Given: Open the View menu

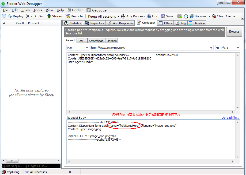Looking at the screenshot, I should point(49,10).
